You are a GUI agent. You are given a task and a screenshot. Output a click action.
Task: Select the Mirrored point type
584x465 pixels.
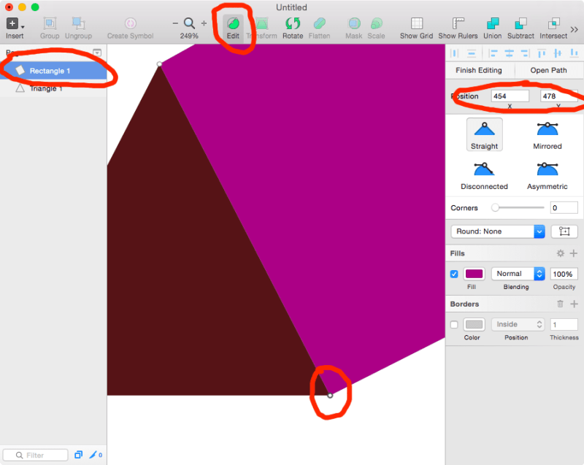click(x=547, y=134)
